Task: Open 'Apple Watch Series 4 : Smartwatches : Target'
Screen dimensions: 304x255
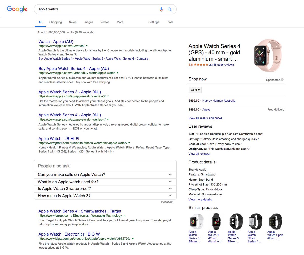Action: pyautogui.click(x=80, y=211)
